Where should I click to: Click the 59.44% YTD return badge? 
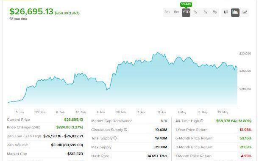186,4
